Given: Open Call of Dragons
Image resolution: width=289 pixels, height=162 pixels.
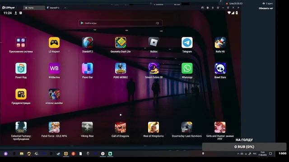Looking at the screenshot, I should pyautogui.click(x=121, y=127).
